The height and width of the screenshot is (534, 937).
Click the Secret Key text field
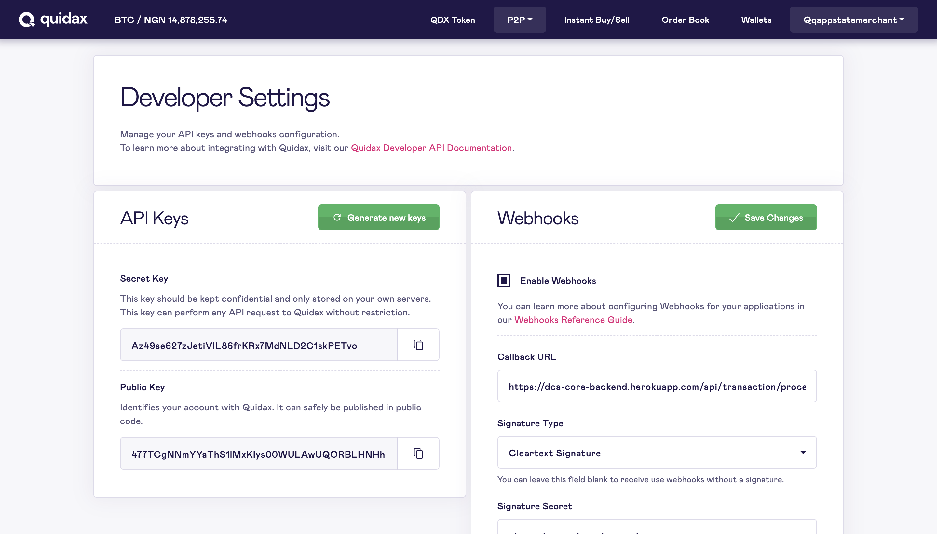pos(259,345)
